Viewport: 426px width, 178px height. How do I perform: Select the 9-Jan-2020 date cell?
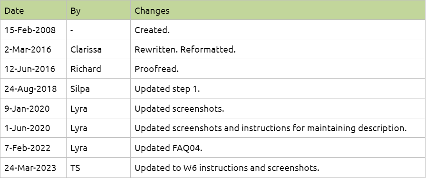click(33, 108)
